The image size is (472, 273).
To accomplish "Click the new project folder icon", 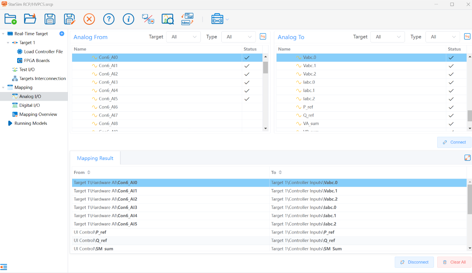I will [10, 19].
